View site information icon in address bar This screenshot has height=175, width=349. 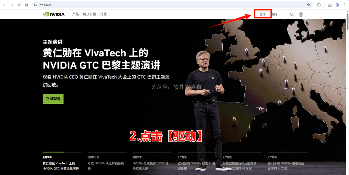click(36, 5)
